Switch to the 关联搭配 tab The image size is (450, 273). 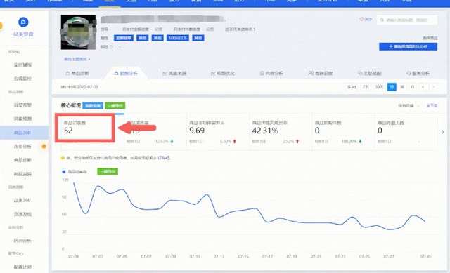pyautogui.click(x=369, y=73)
